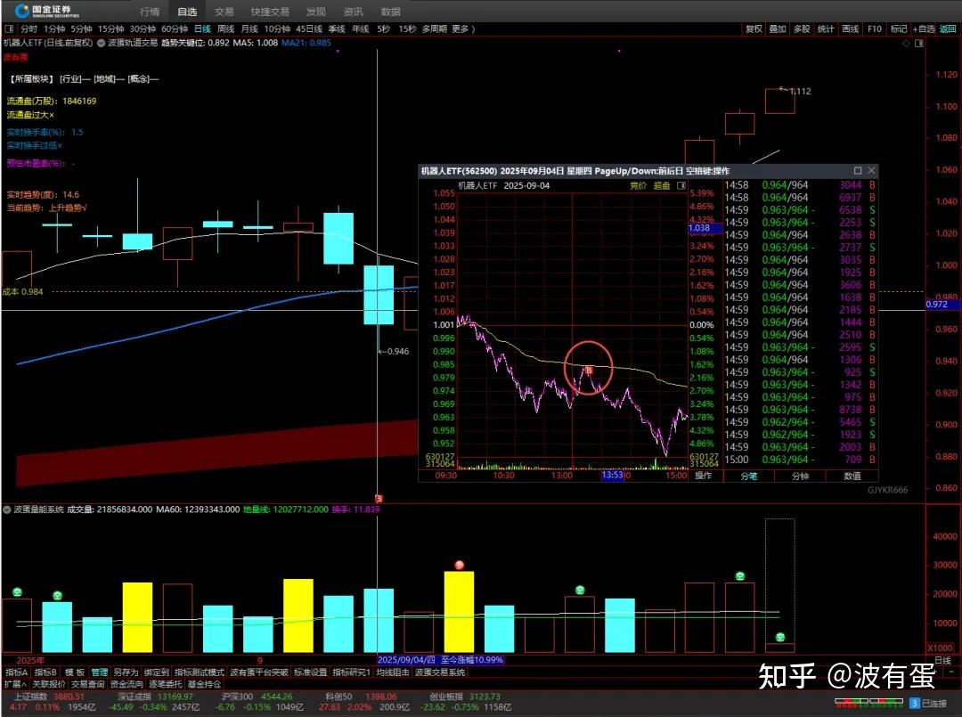Click the 返回 button
Image resolution: width=962 pixels, height=717 pixels.
pyautogui.click(x=948, y=29)
